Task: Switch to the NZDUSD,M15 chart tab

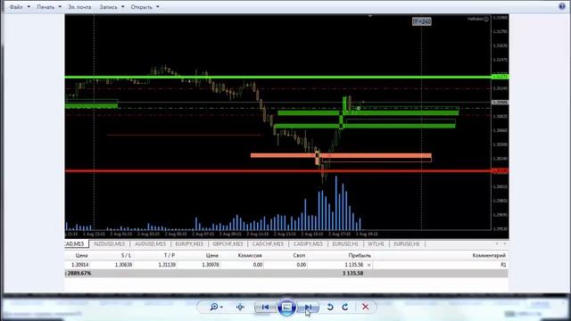Action: coord(109,243)
